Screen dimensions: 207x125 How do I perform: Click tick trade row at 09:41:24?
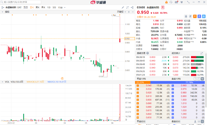click(x=153, y=75)
